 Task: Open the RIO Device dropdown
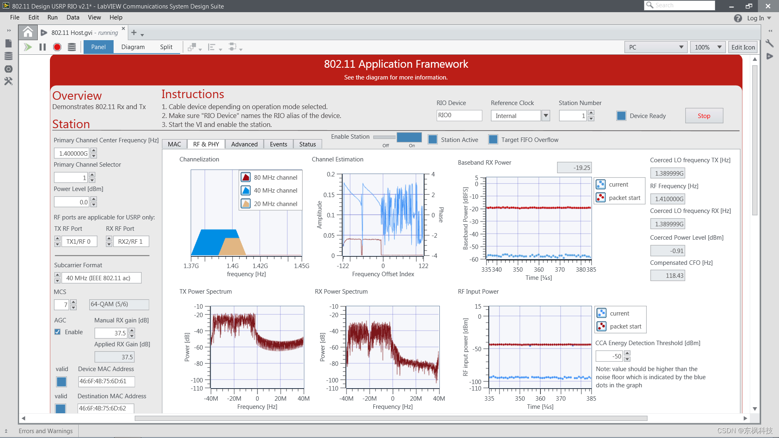458,115
